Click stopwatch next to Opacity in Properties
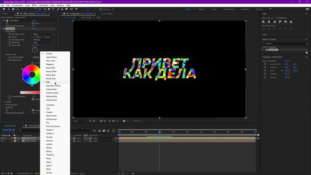 click(265, 77)
